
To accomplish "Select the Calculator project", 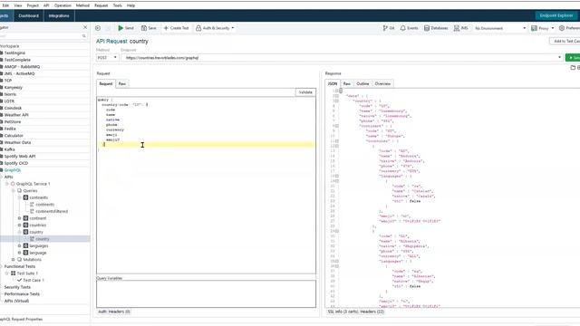I will pyautogui.click(x=14, y=136).
